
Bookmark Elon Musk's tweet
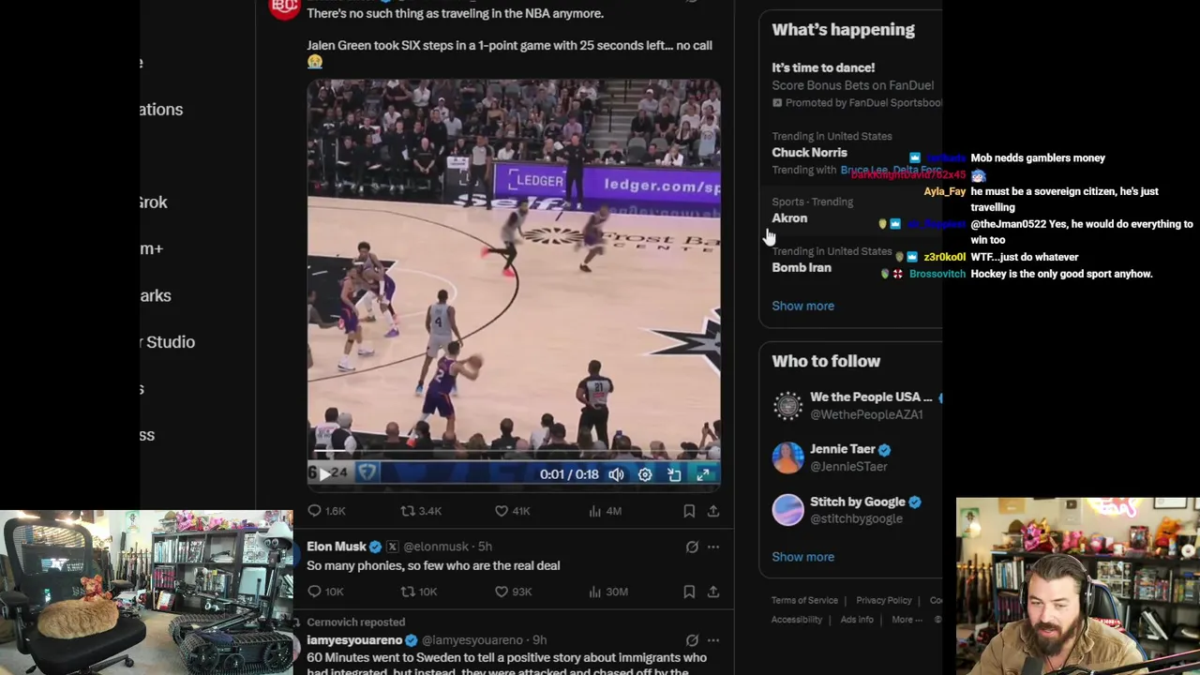pyautogui.click(x=689, y=592)
